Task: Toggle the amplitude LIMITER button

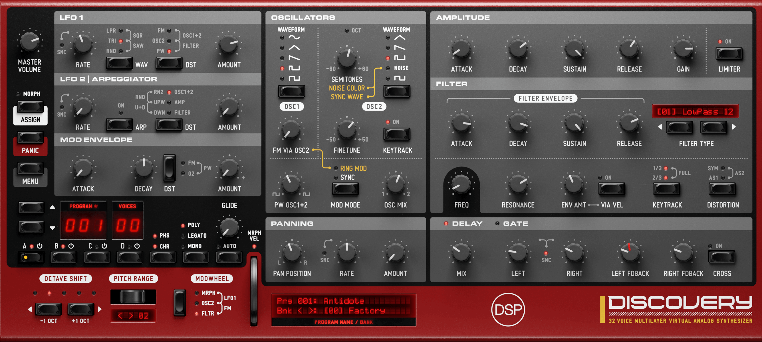Action: [x=729, y=54]
